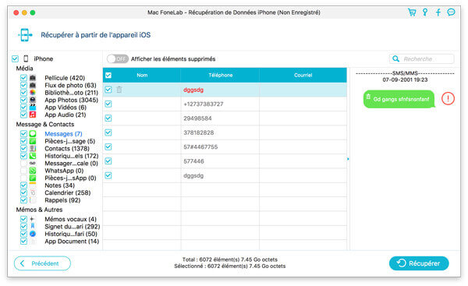Select Mémos vocaux (4) category
The image size is (468, 286).
(x=70, y=219)
